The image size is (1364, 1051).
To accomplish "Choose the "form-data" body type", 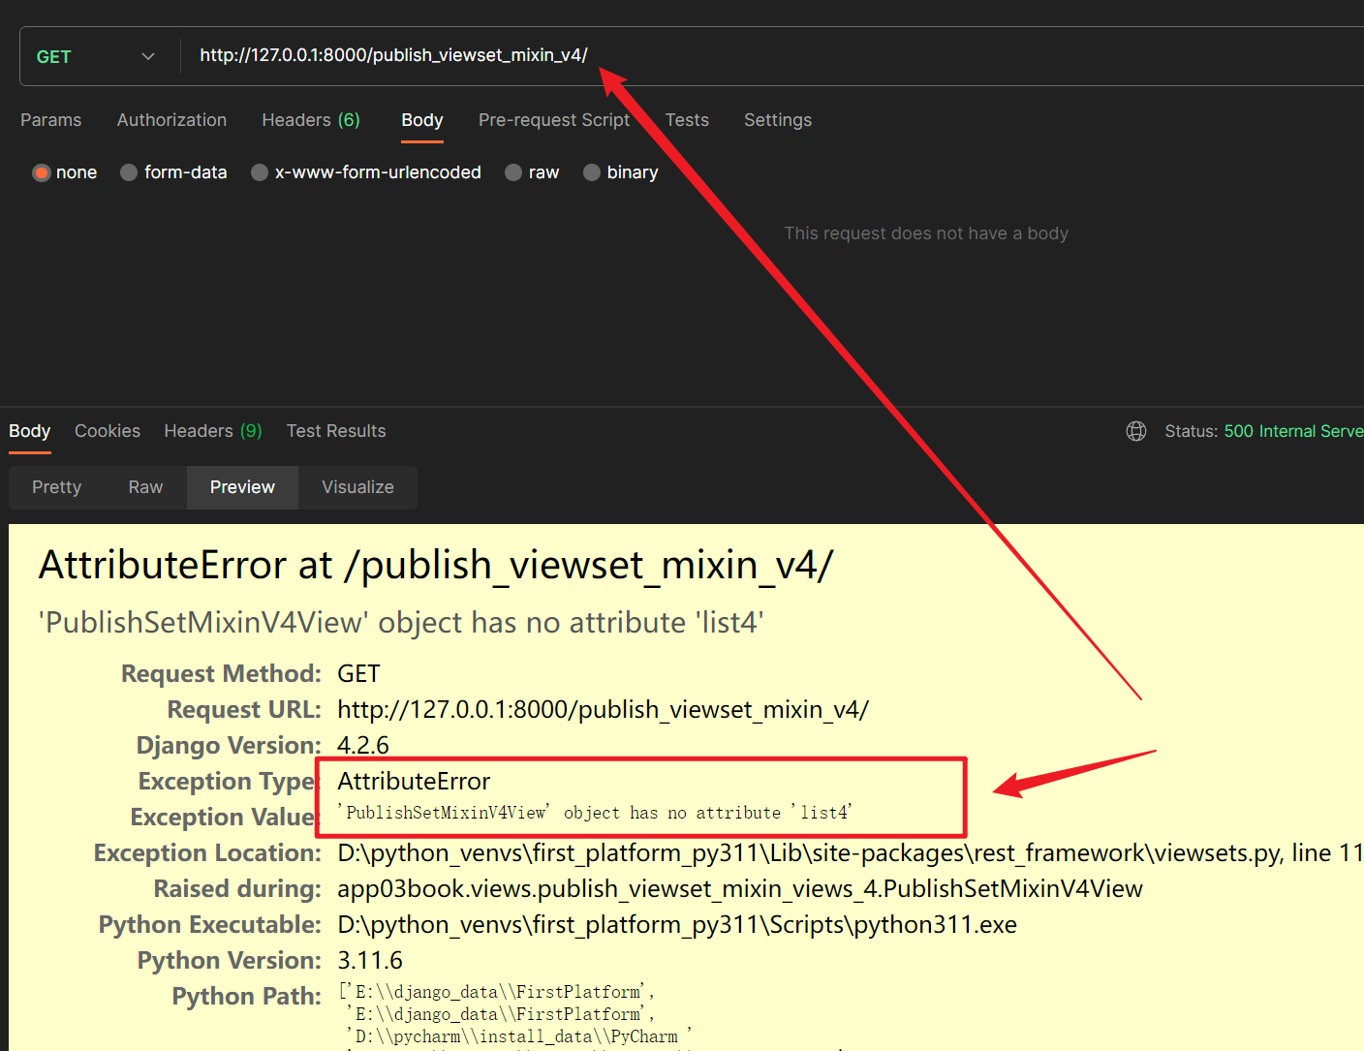I will pos(173,171).
